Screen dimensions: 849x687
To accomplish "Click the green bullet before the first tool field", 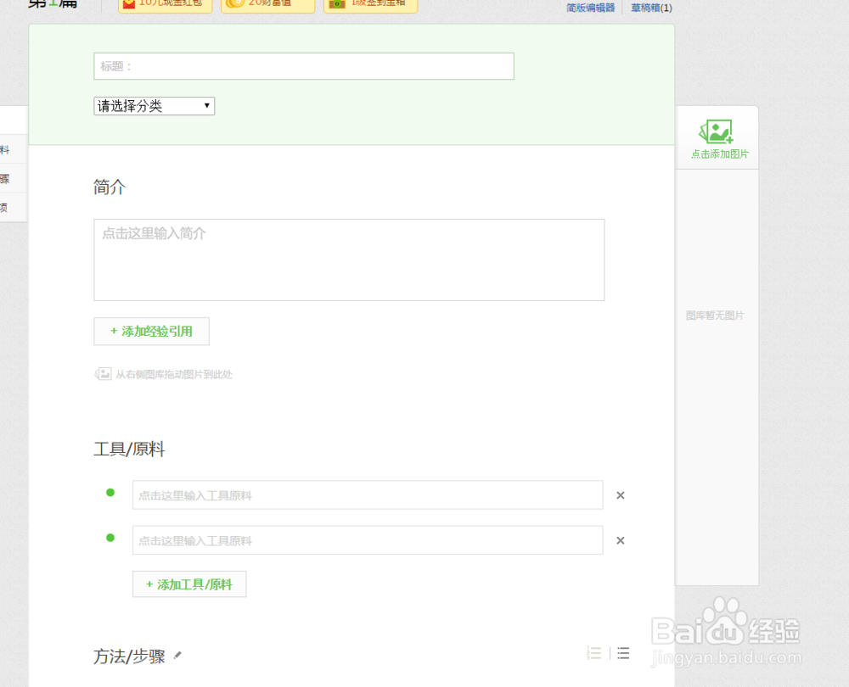I will pos(110,492).
